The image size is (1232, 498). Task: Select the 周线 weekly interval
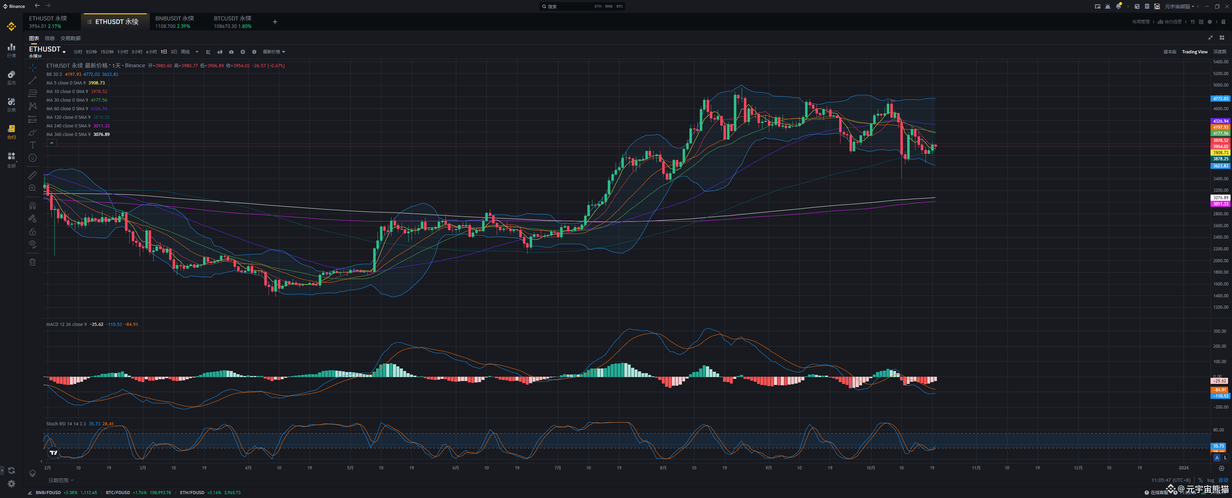[x=185, y=52]
